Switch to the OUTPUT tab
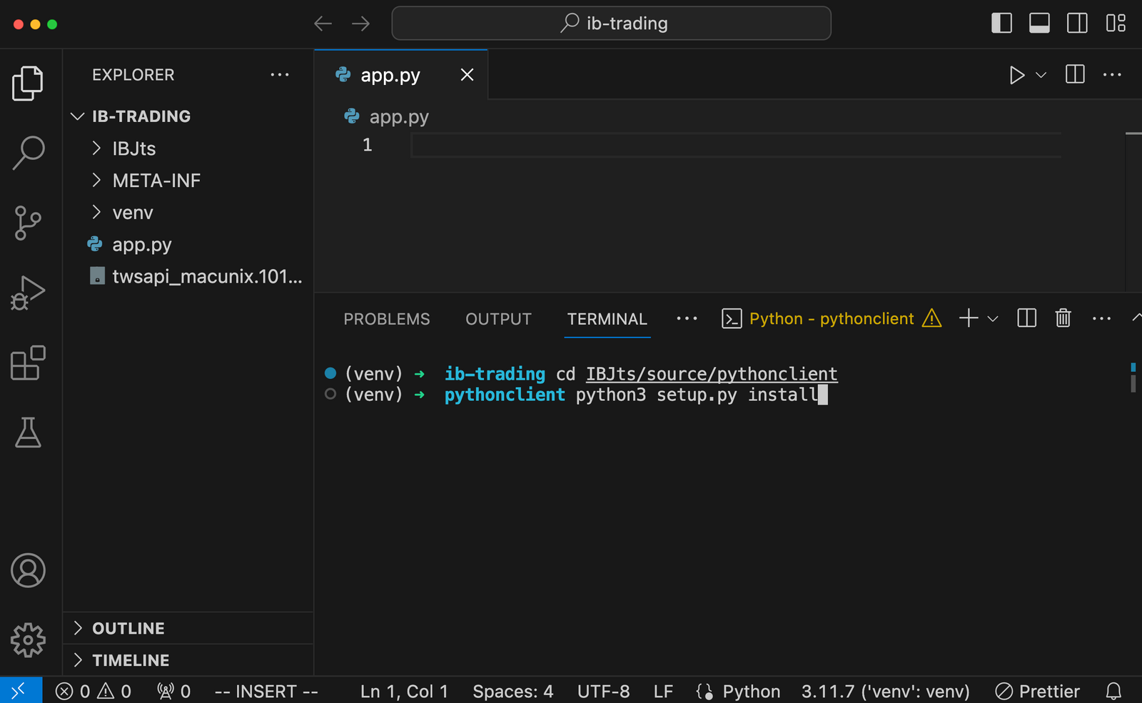Screen dimensions: 1142x703 point(498,319)
